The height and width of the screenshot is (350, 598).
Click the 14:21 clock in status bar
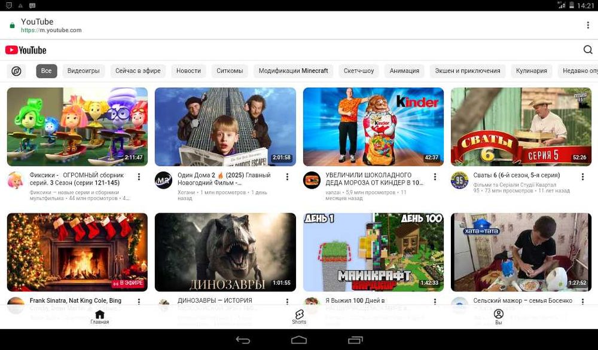585,5
